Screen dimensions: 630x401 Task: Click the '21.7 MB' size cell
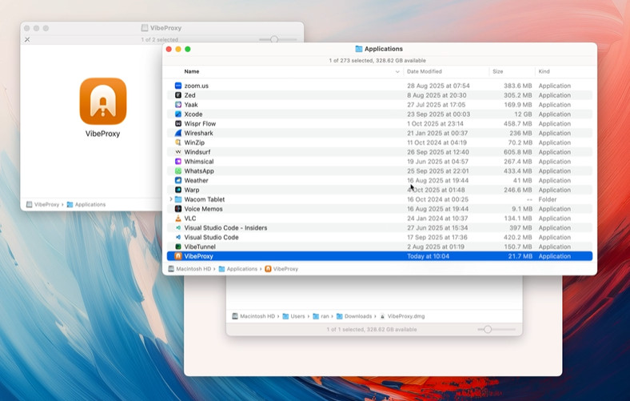click(520, 256)
